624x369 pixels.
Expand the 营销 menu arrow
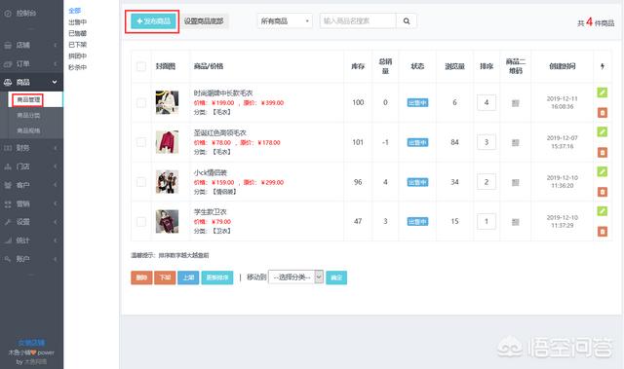tap(56, 203)
